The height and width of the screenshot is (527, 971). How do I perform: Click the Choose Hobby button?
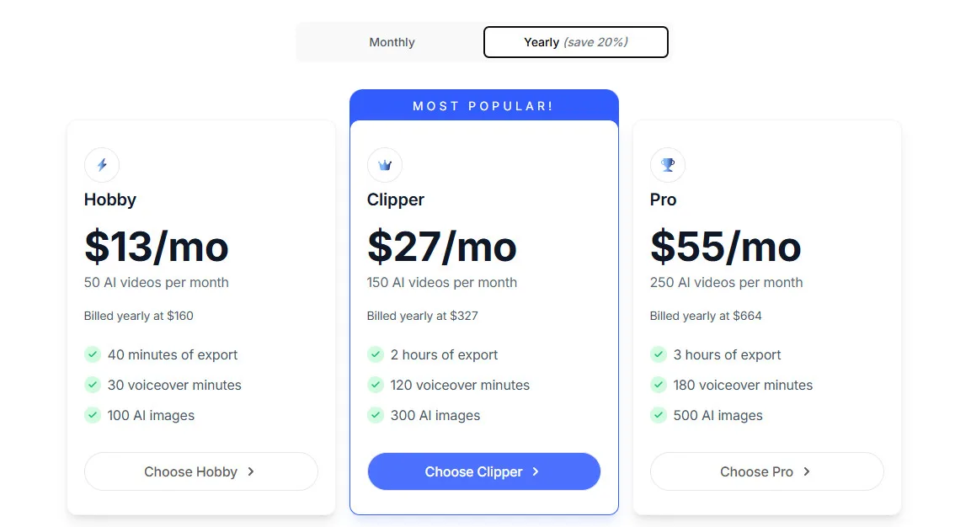[200, 471]
